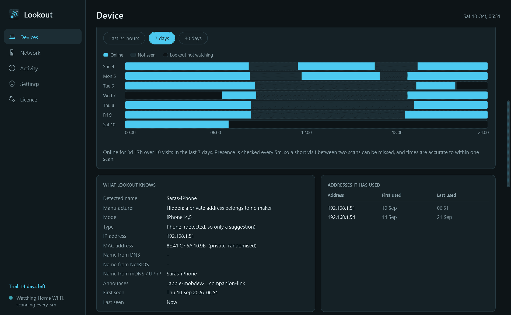
Task: Go to the Network page
Action: (43, 52)
